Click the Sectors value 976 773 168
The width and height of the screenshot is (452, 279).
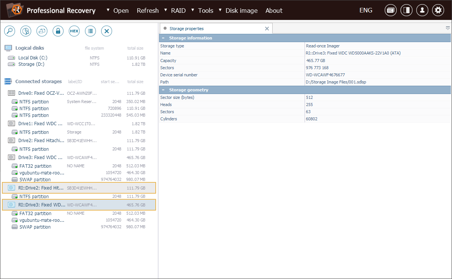click(317, 68)
